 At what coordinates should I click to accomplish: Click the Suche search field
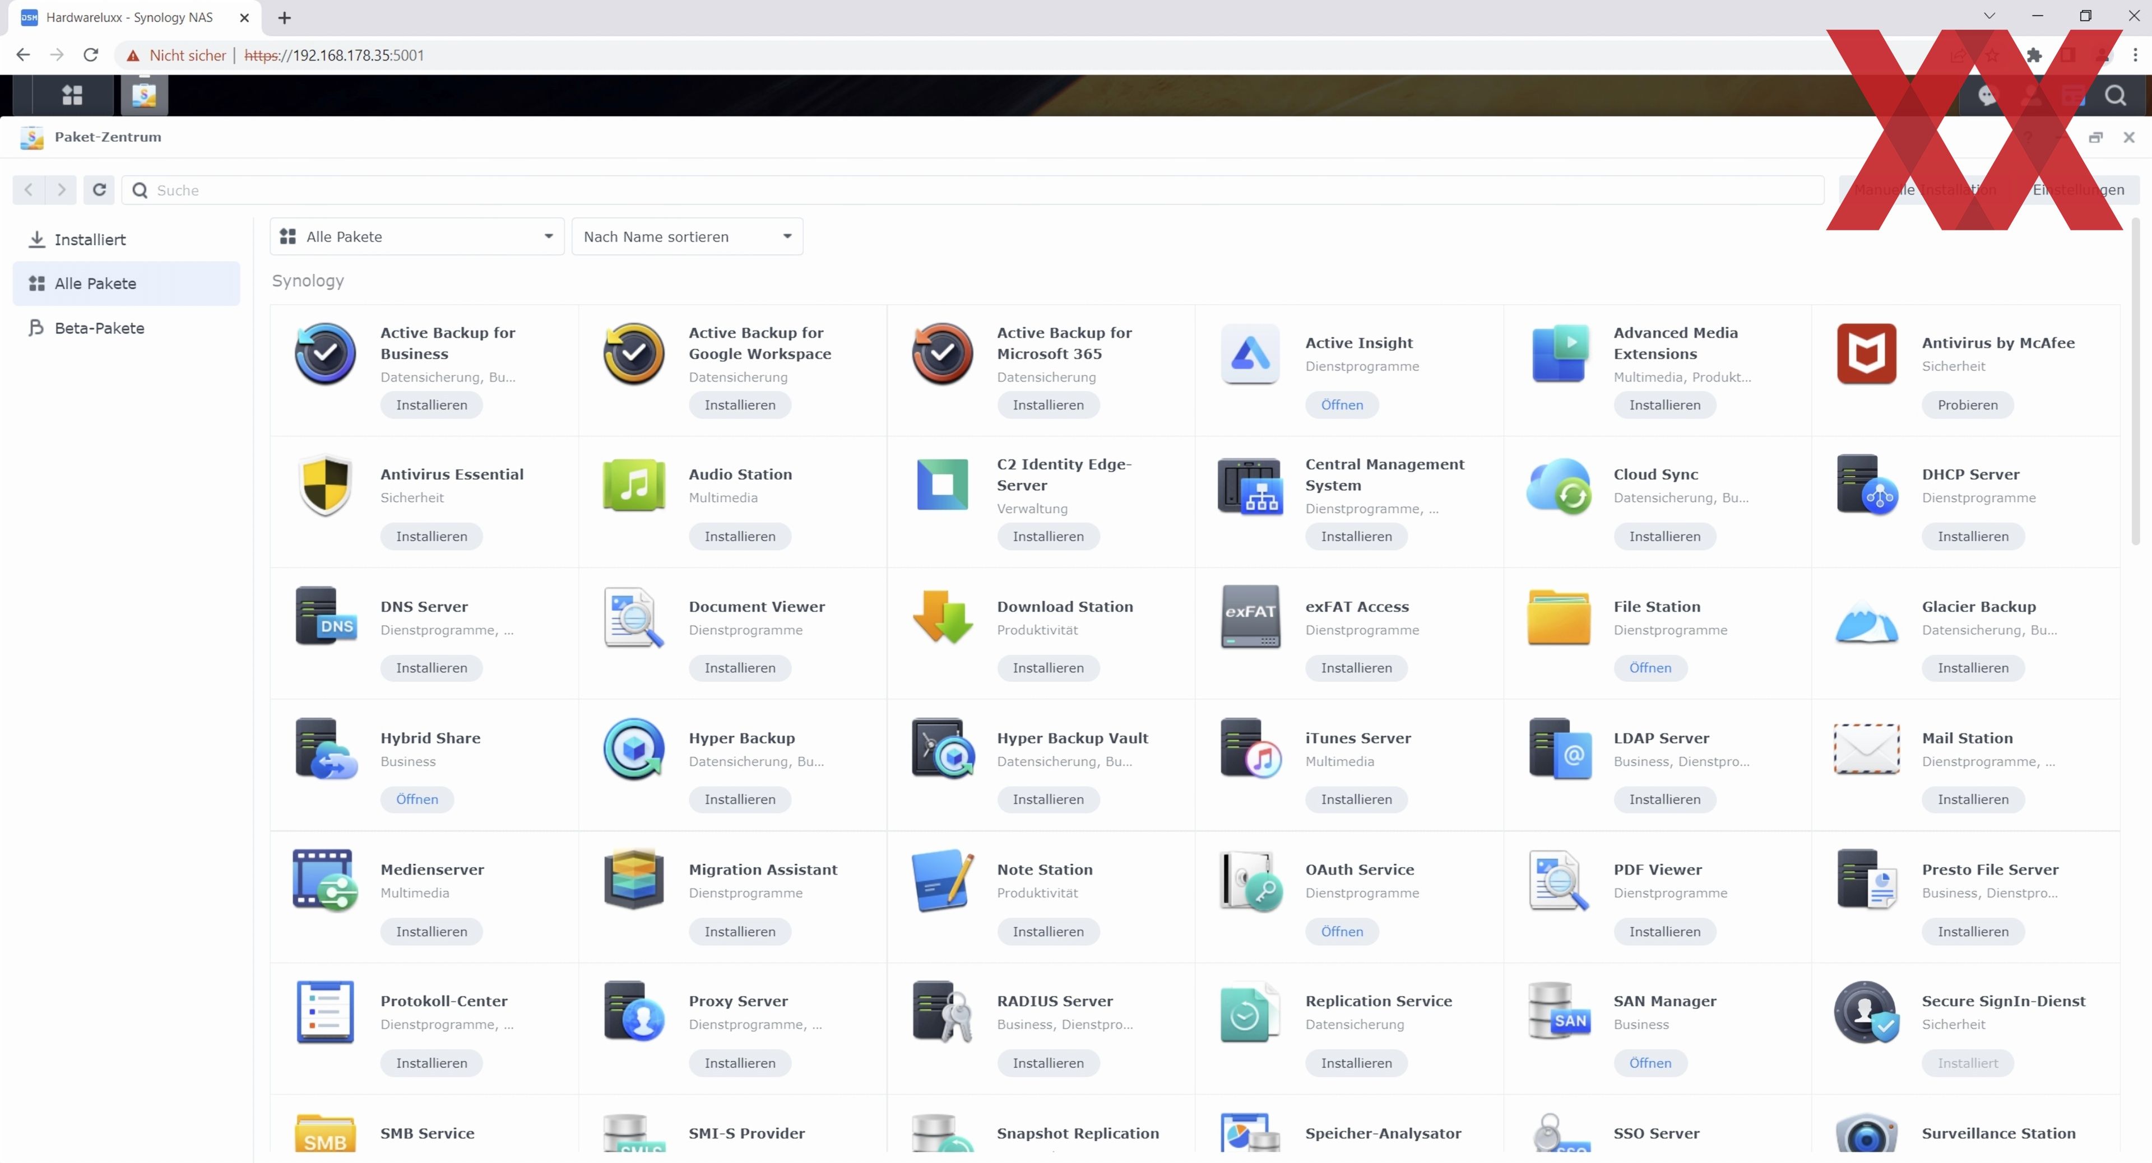click(x=972, y=190)
